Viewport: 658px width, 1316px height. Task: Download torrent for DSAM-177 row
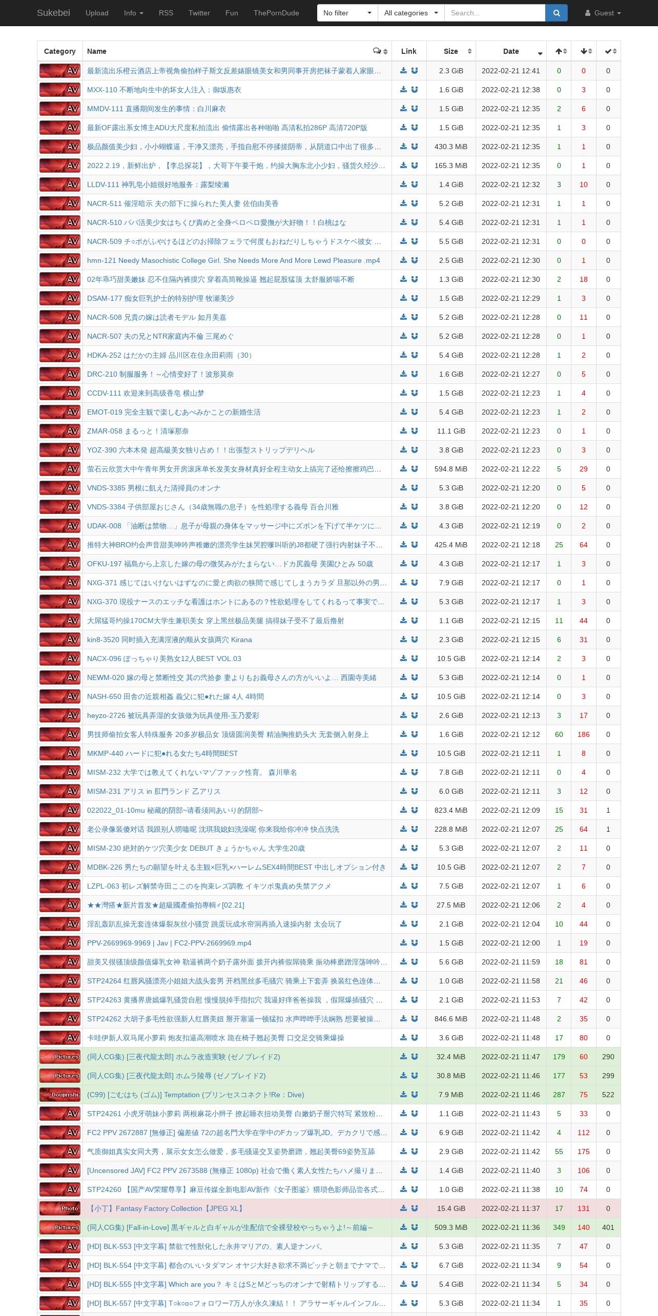(403, 298)
